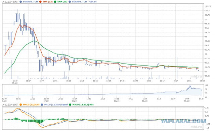Screen dimensions: 215x131
Task: Click the 15:27 time axis label
Action: tap(28, 81)
